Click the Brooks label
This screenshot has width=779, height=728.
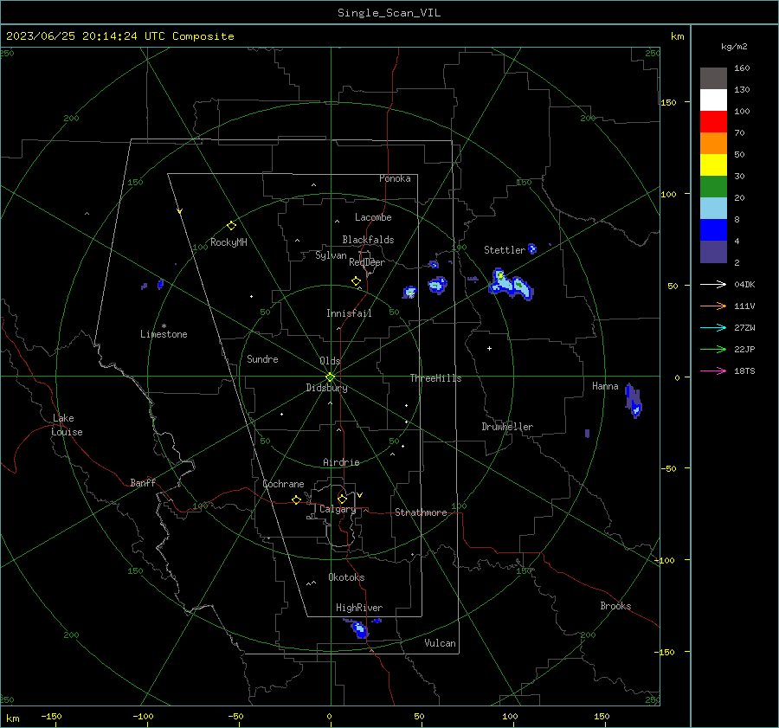[x=615, y=606]
